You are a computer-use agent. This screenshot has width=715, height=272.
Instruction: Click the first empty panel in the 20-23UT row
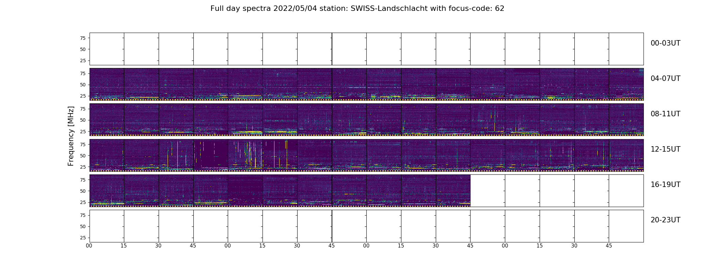(107, 226)
